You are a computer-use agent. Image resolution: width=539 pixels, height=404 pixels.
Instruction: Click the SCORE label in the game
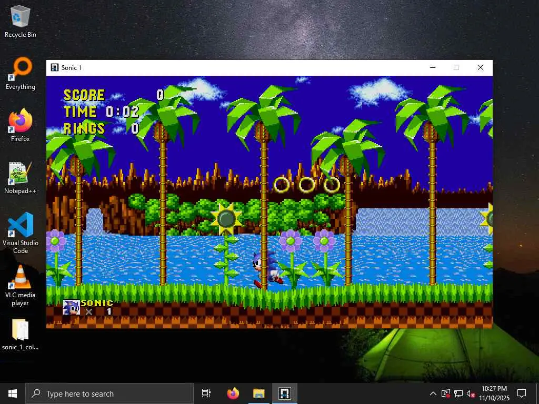tap(84, 95)
